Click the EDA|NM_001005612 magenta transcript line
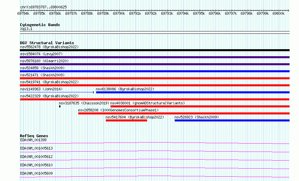Screen dimensions: 299x181 coord(155,160)
